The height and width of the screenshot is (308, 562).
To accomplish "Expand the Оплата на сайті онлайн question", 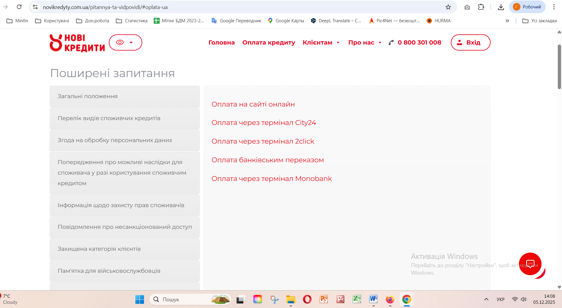I will 253,104.
